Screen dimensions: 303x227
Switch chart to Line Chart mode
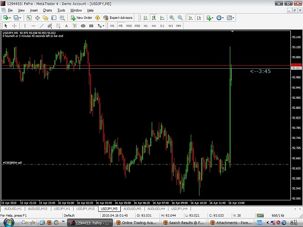coord(162,18)
